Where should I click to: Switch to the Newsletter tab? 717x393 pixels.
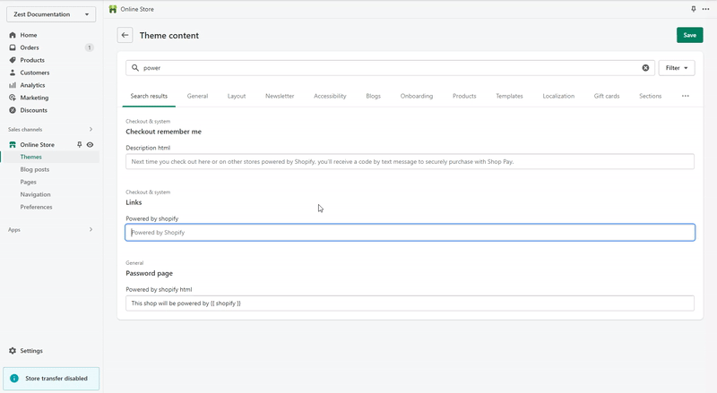[280, 96]
